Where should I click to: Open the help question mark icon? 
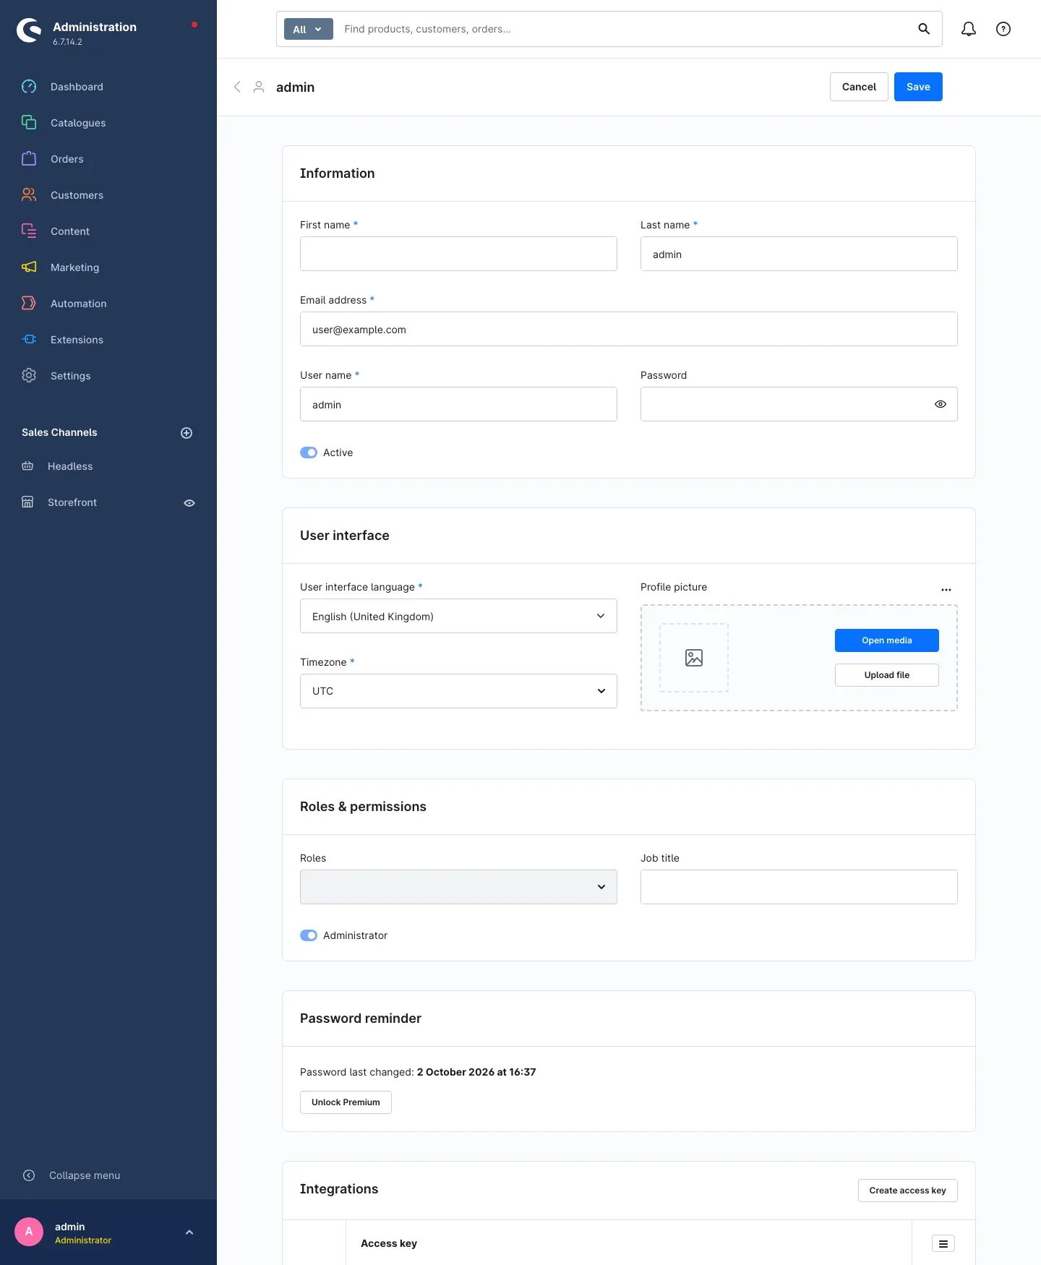1003,29
